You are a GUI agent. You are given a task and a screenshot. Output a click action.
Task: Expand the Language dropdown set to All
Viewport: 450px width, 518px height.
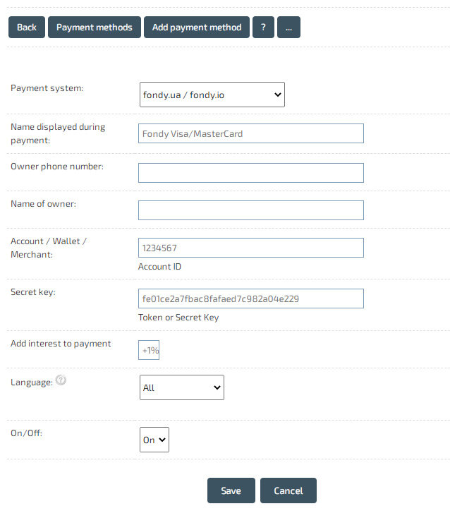[x=182, y=387]
